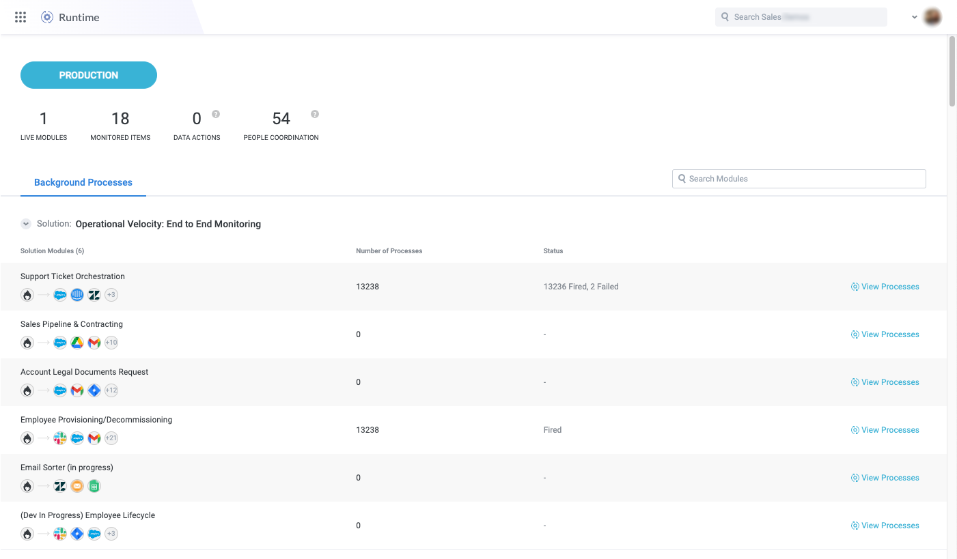Viewport: 957px width, 559px height.
Task: Click inside the Search Modules field
Action: pyautogui.click(x=798, y=178)
